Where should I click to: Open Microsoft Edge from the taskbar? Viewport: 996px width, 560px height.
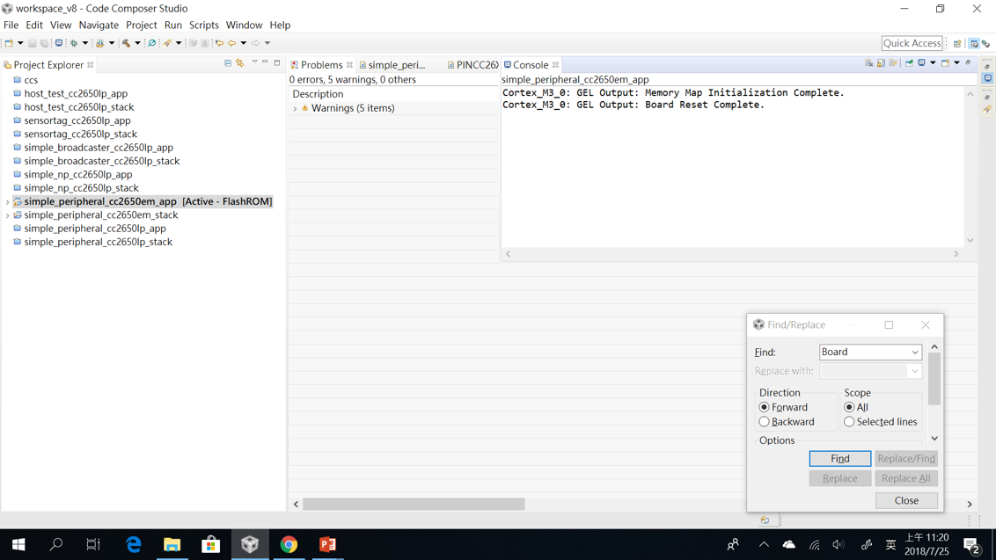tap(134, 544)
